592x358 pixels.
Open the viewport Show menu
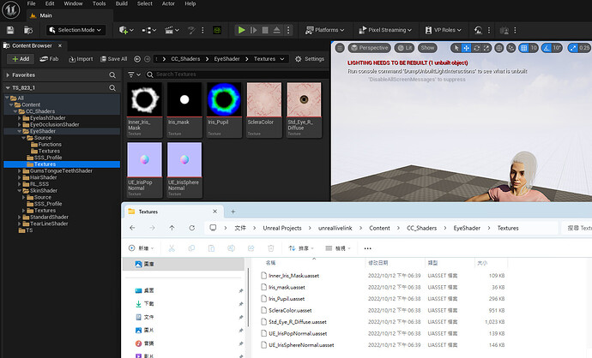coord(427,48)
